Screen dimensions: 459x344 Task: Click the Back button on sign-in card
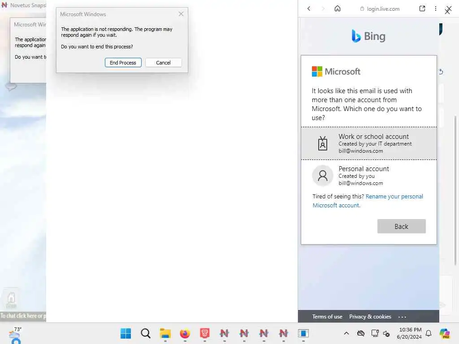[401, 226]
